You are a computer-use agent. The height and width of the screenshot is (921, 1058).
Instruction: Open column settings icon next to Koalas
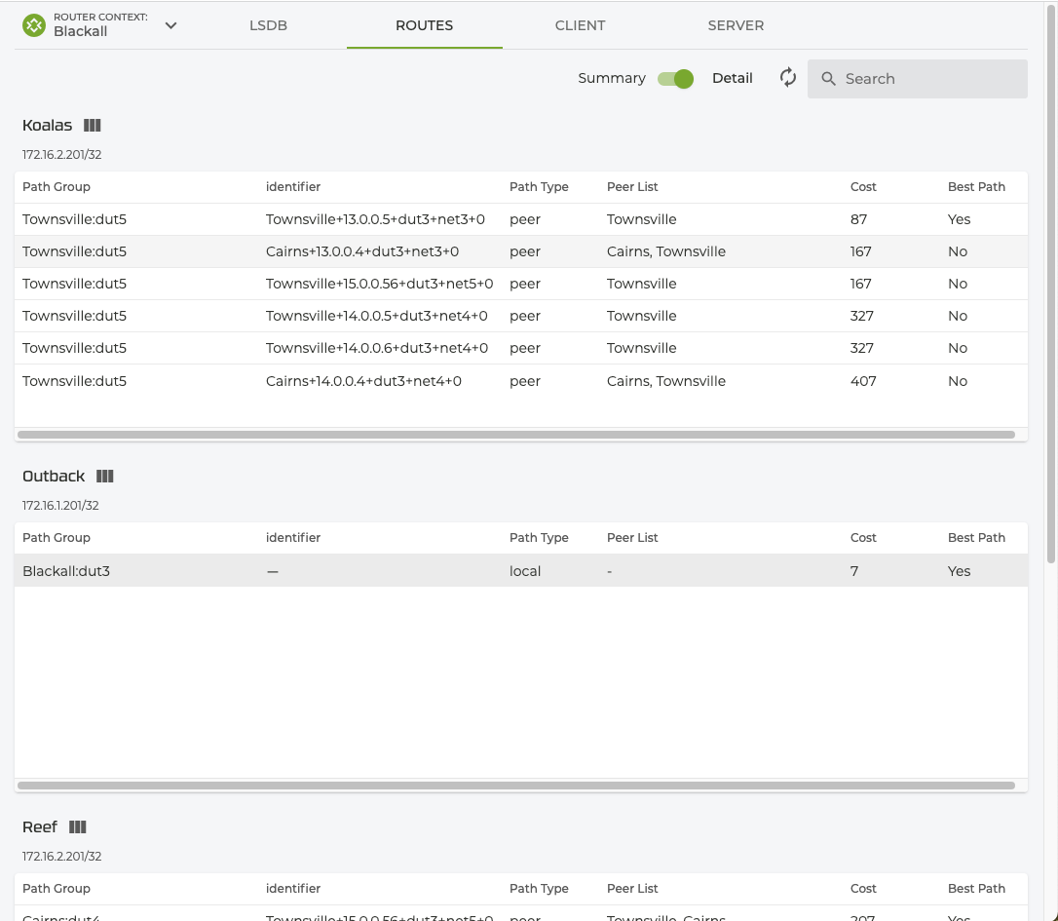(93, 126)
